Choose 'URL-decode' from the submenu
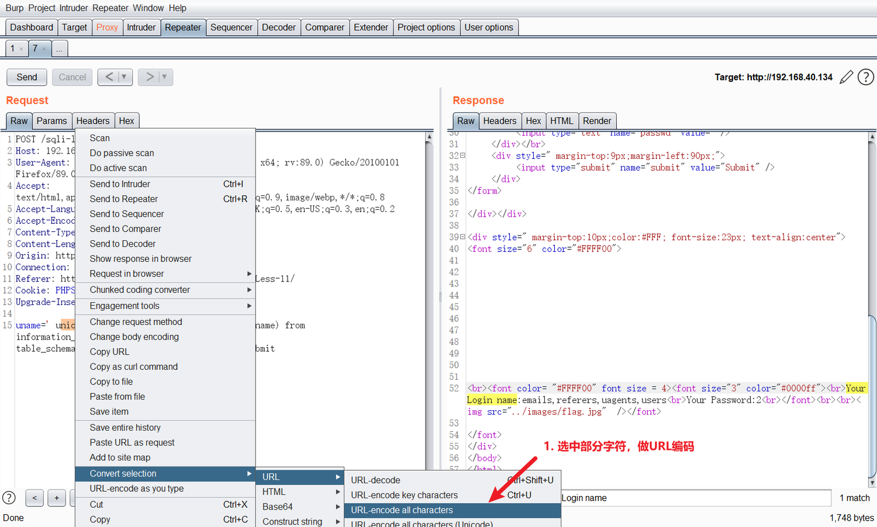 pyautogui.click(x=453, y=480)
